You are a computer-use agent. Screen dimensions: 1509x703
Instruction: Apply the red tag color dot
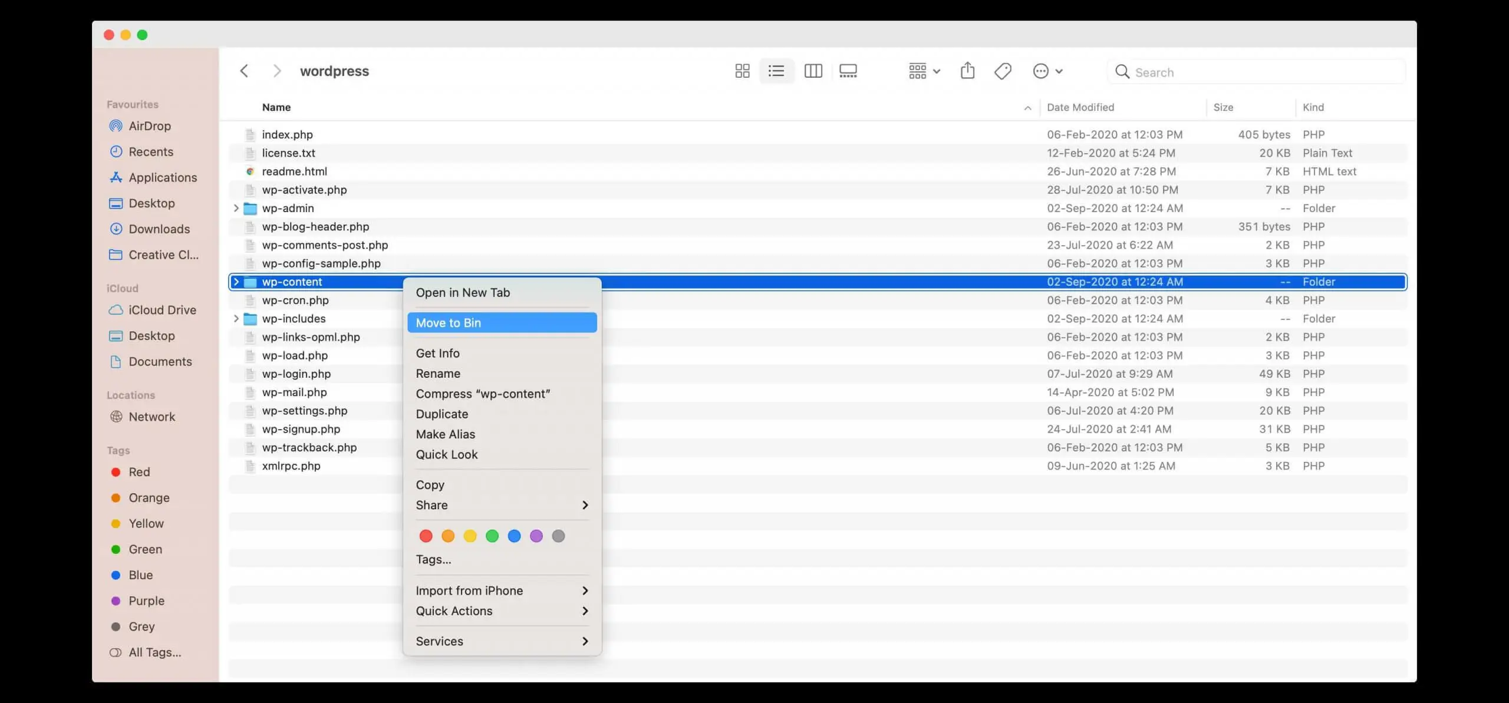(426, 536)
